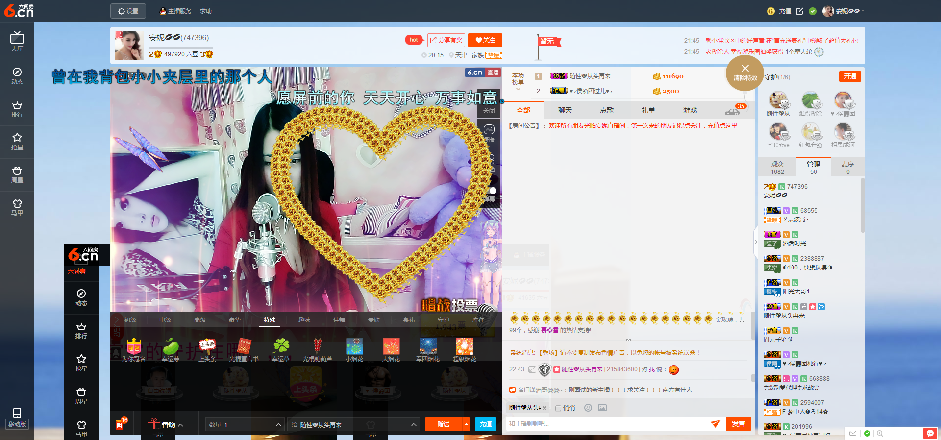This screenshot has height=440, width=941.
Task: Click the edit note icon in top bar
Action: click(799, 11)
